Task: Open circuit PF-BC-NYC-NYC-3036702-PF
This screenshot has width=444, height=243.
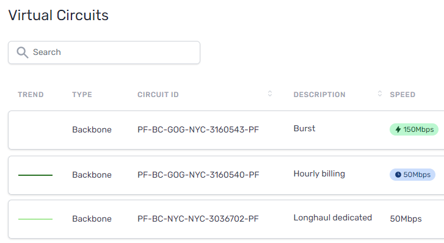Action: (198, 219)
